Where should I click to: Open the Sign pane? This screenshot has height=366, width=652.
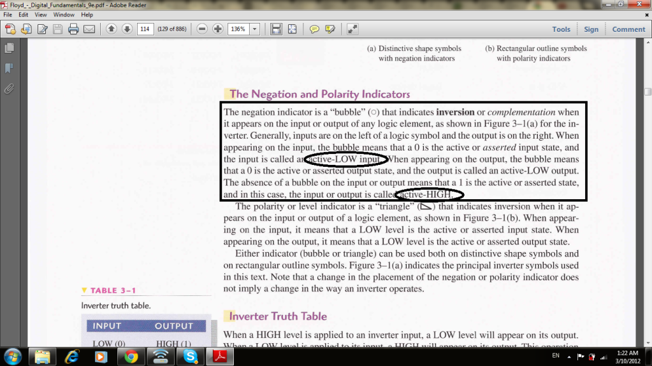(591, 29)
